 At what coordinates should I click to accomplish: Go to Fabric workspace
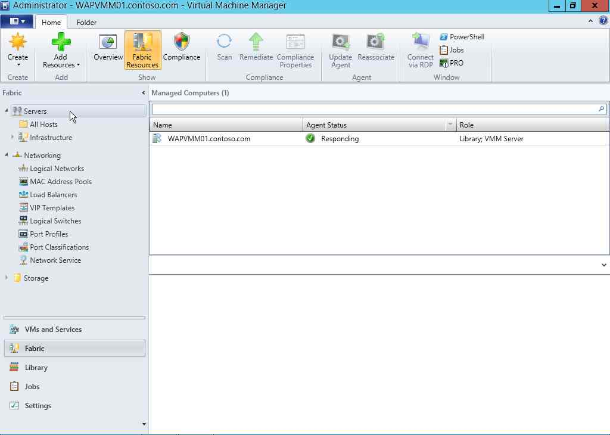tap(74, 348)
